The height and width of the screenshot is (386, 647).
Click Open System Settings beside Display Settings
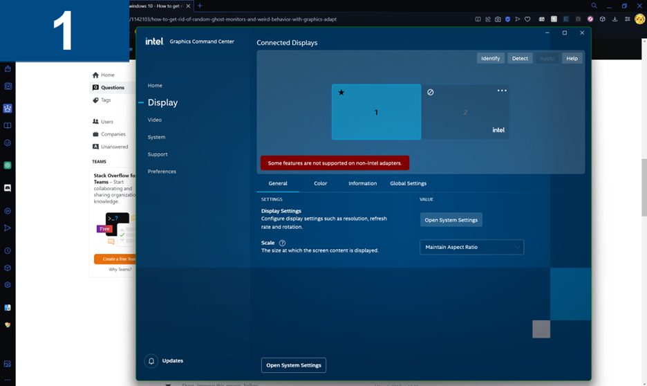(x=451, y=220)
